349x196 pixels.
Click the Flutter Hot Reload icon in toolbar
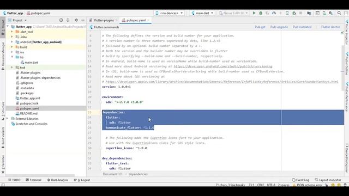281,13
